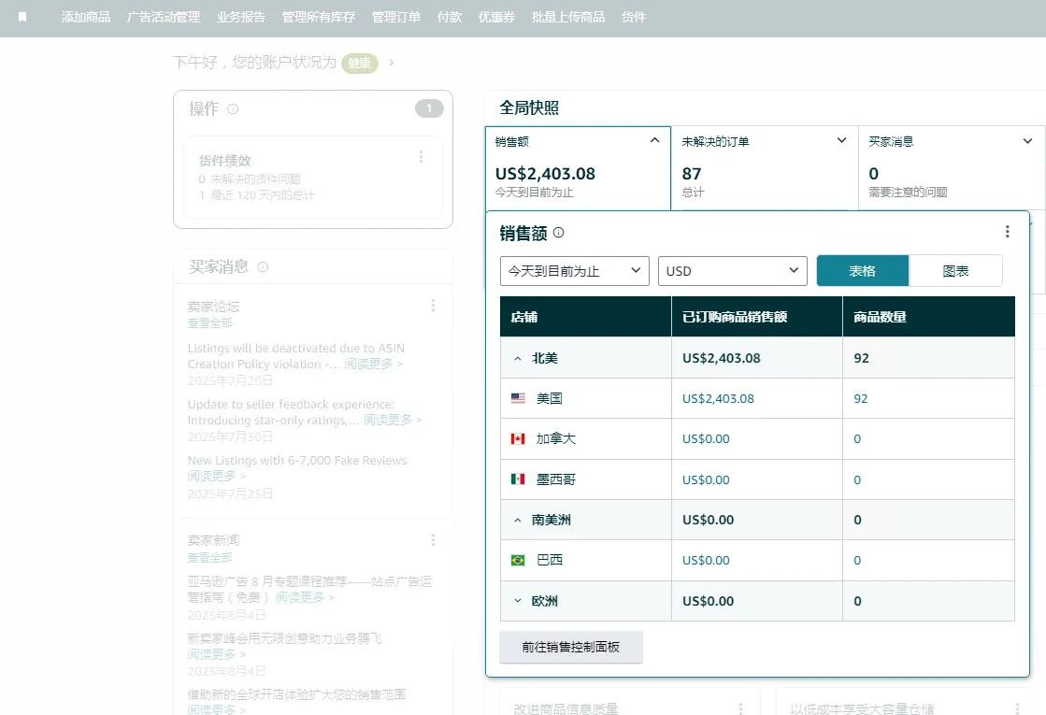Viewport: 1046px width, 715px height.
Task: Click the United States flag icon
Action: (518, 398)
